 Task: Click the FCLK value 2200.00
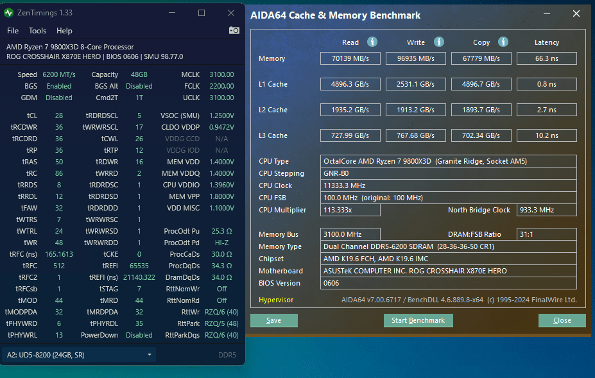point(221,86)
